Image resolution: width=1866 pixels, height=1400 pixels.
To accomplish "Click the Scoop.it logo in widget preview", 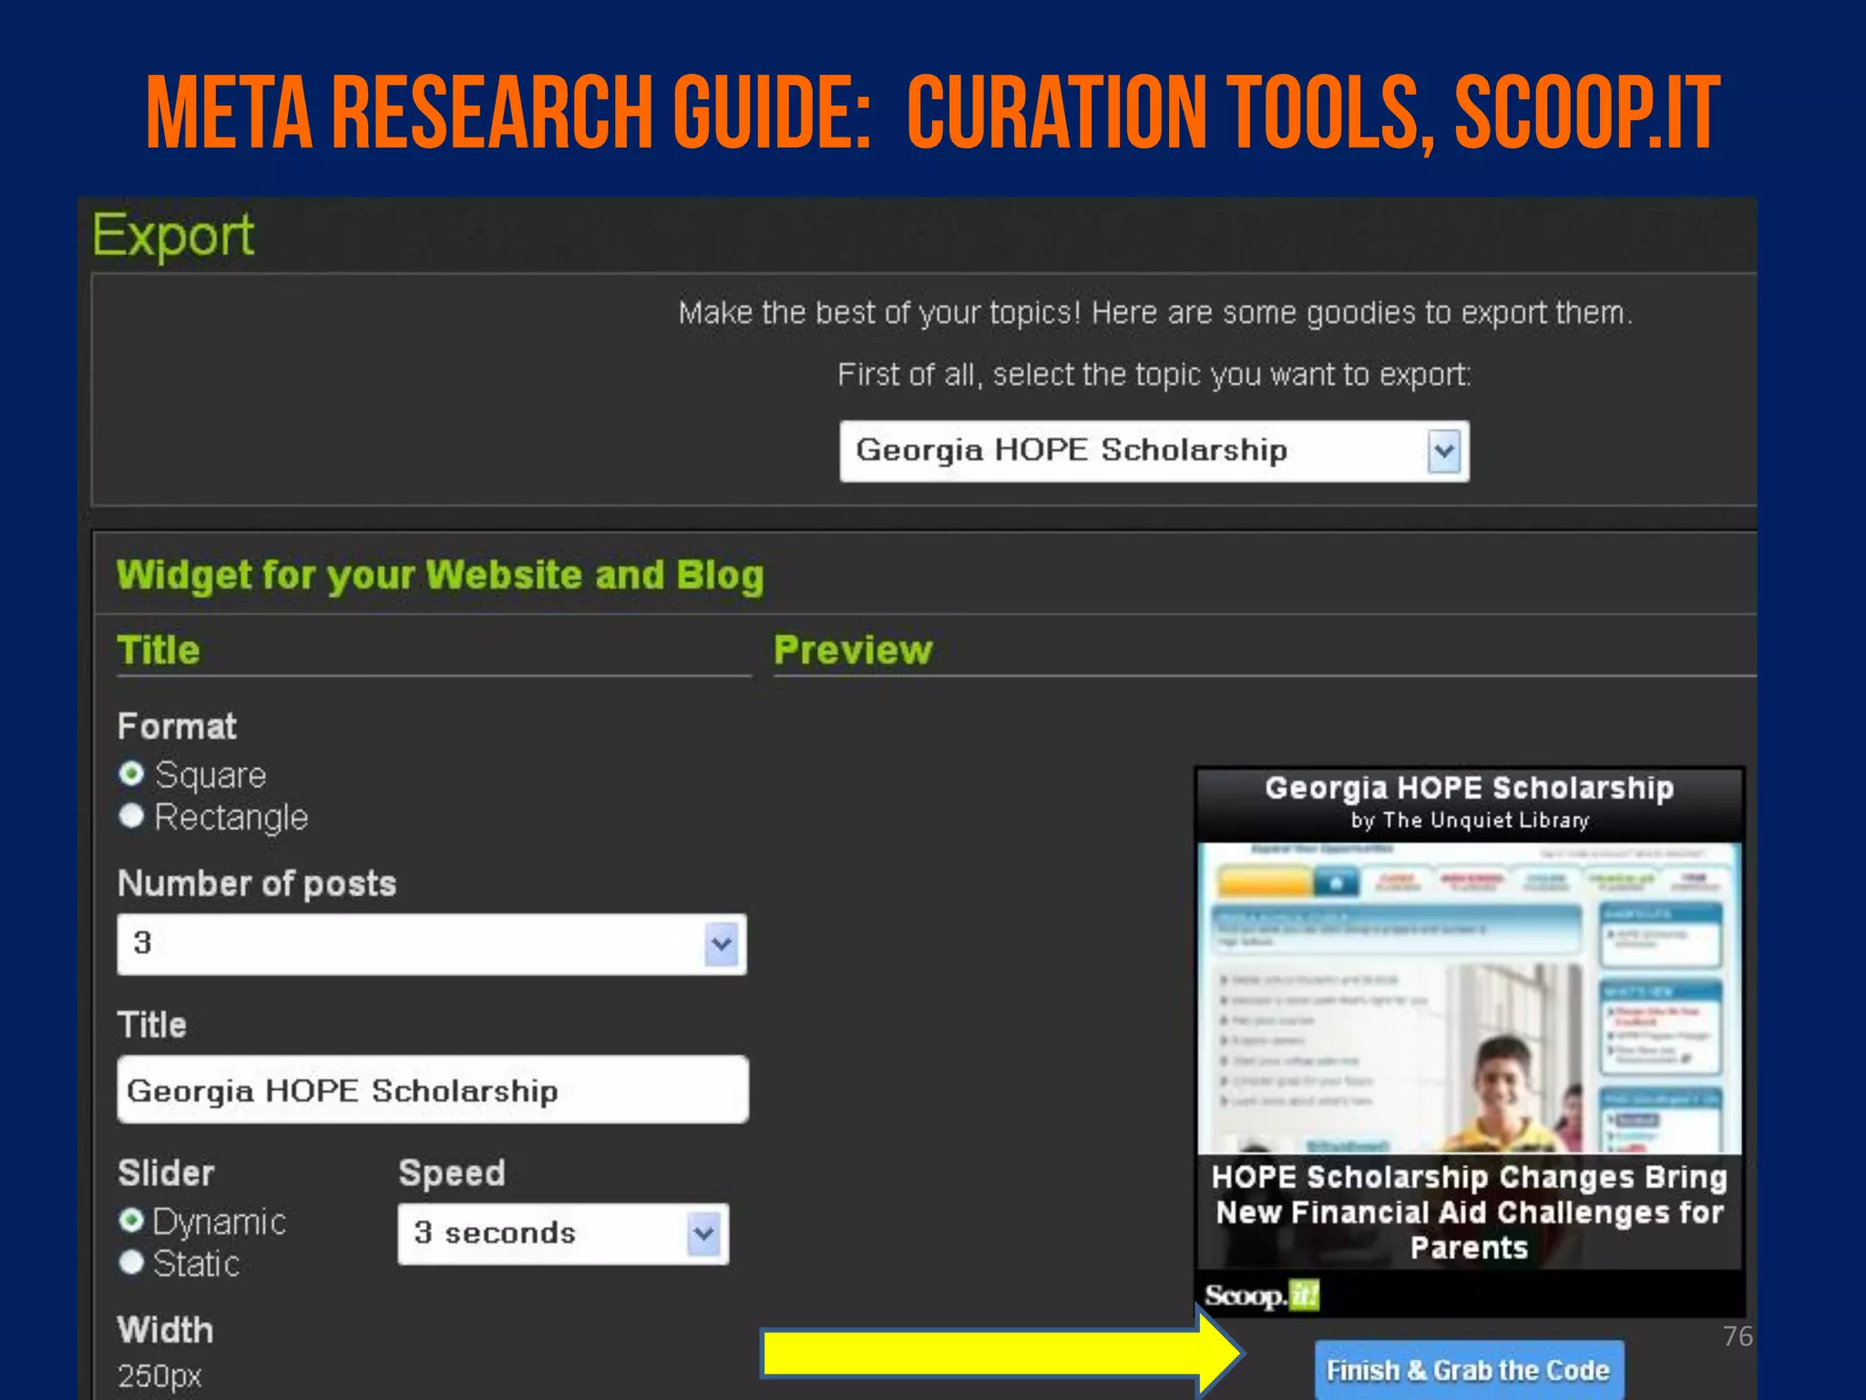I will tap(1261, 1295).
